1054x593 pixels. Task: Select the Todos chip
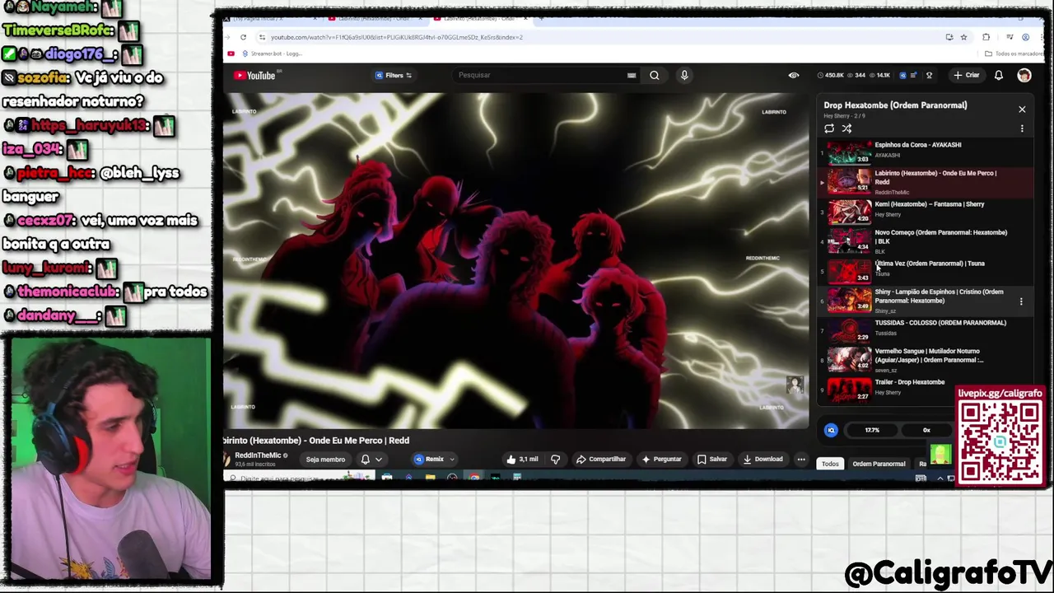pyautogui.click(x=830, y=464)
